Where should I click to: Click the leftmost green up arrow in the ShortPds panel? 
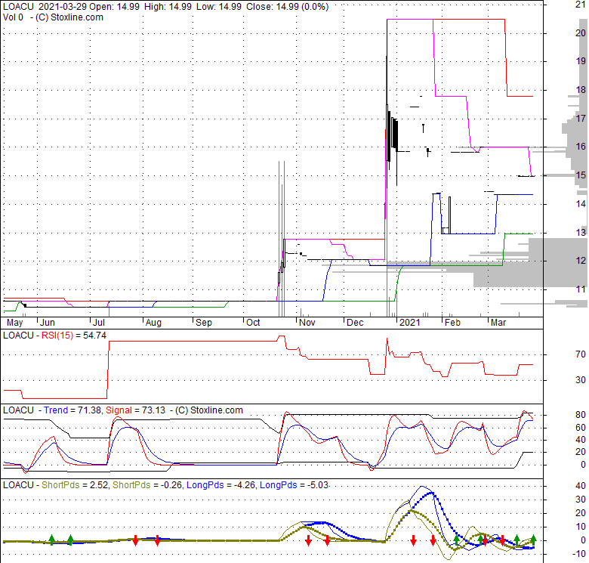52,540
